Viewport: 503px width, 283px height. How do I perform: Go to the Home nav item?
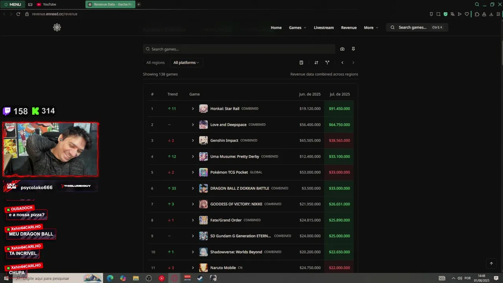pos(276,28)
